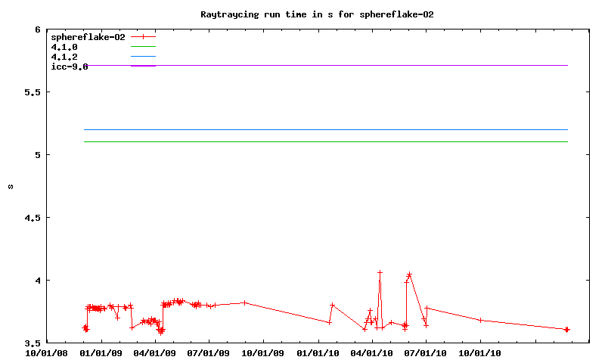Viewport: 605px width, 363px height.
Task: Click the 6 label atop the y-axis
Action: tap(37, 29)
